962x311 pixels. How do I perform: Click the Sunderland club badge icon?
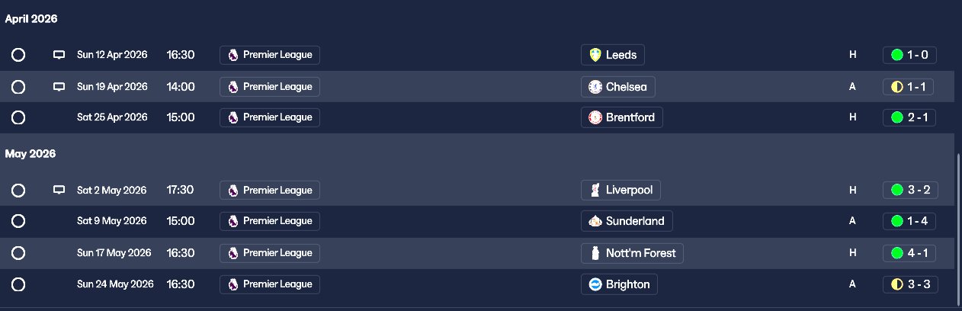(x=596, y=221)
